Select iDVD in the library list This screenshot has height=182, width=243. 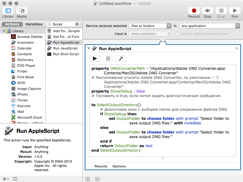coord(18,83)
